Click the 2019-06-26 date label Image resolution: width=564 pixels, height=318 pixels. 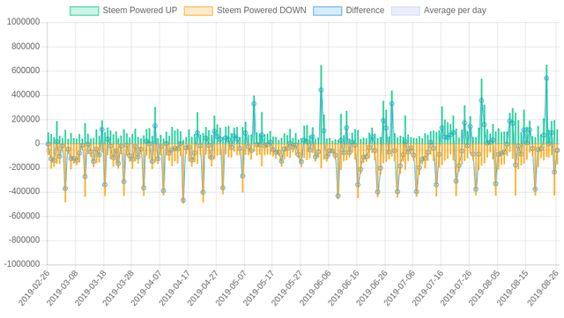point(371,288)
